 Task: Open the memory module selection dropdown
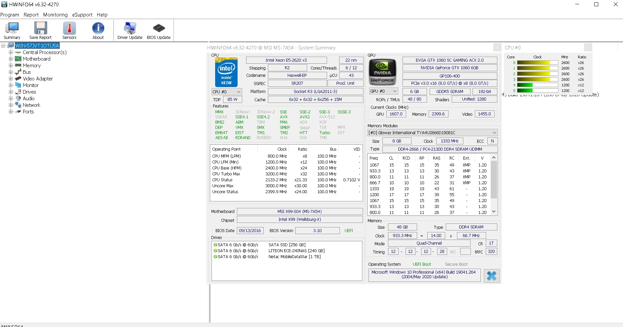coord(433,133)
